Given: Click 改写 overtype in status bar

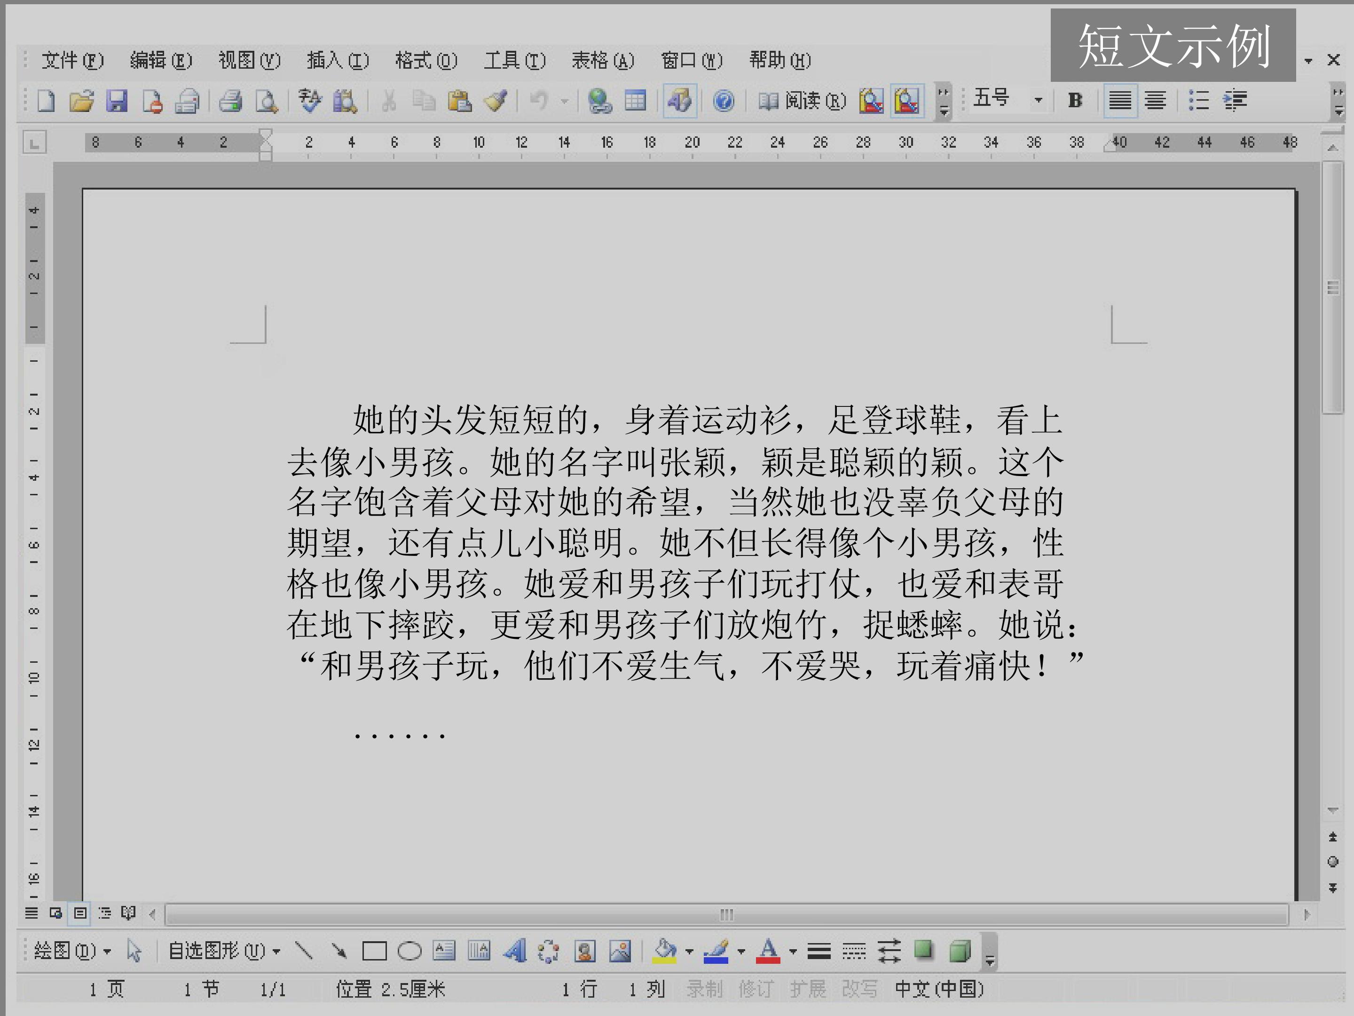Looking at the screenshot, I should pyautogui.click(x=859, y=988).
